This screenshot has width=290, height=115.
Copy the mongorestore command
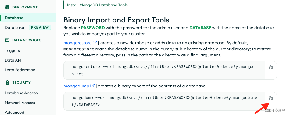tap(271, 67)
